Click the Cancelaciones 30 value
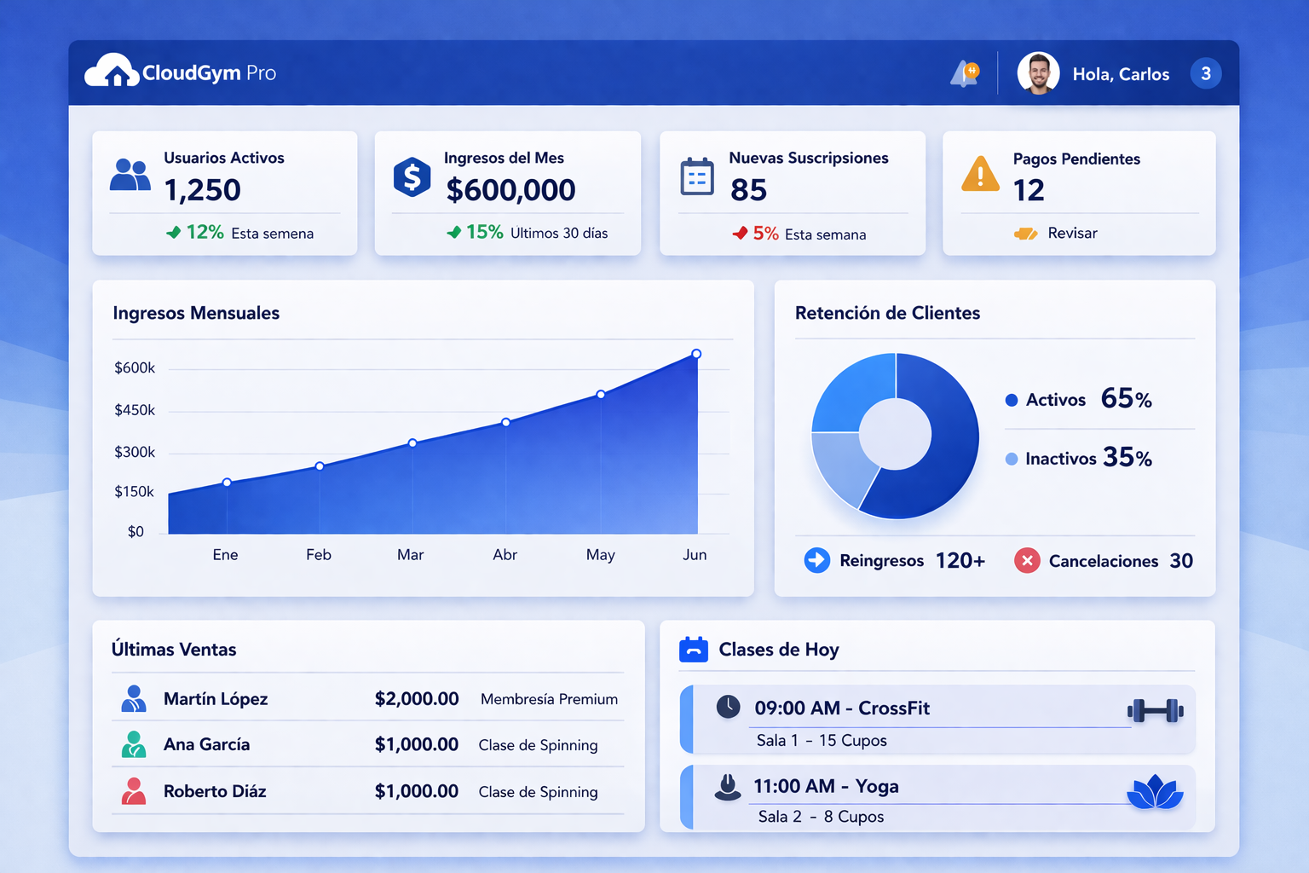1309x873 pixels. point(1181,560)
